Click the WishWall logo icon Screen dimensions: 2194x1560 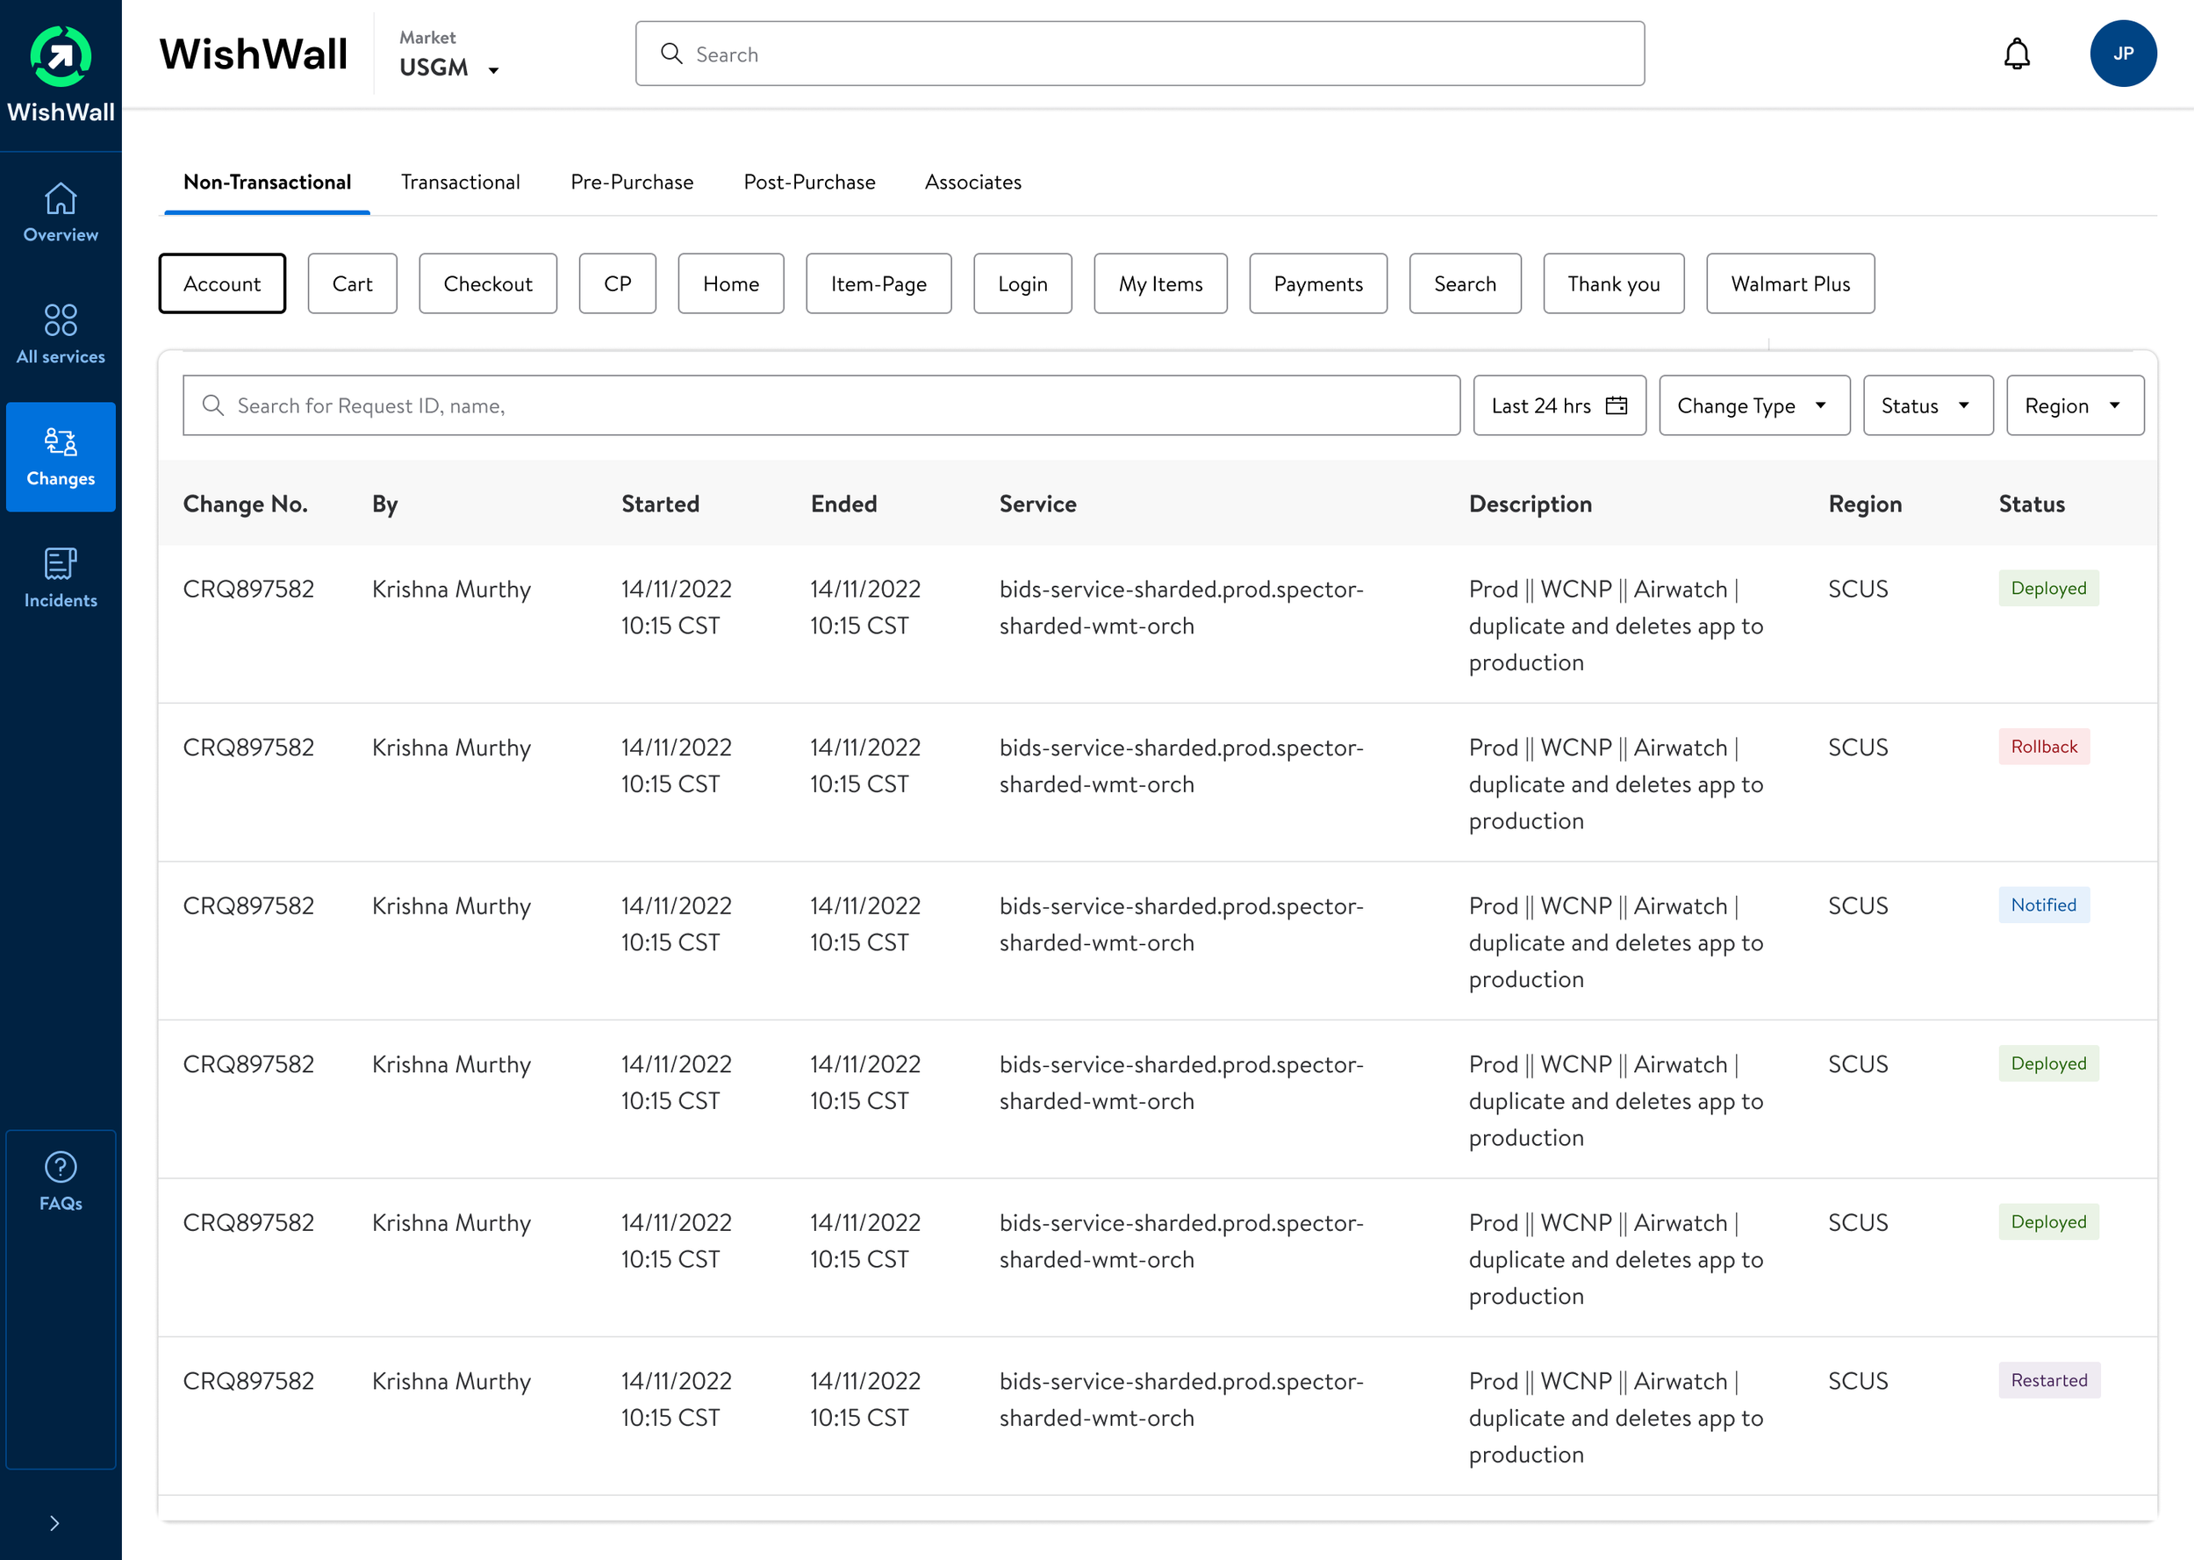click(61, 56)
